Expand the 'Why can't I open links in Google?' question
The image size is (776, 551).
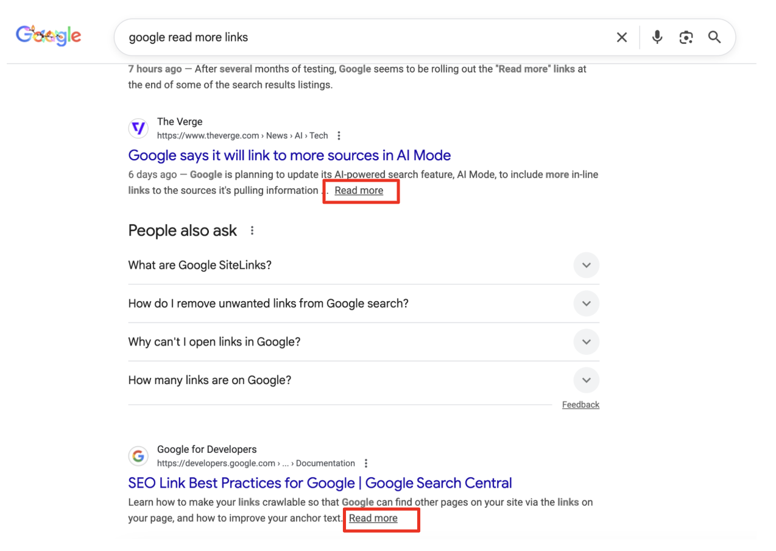coord(586,342)
